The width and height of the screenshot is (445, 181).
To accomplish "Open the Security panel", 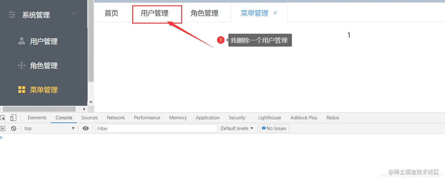I will 237,118.
